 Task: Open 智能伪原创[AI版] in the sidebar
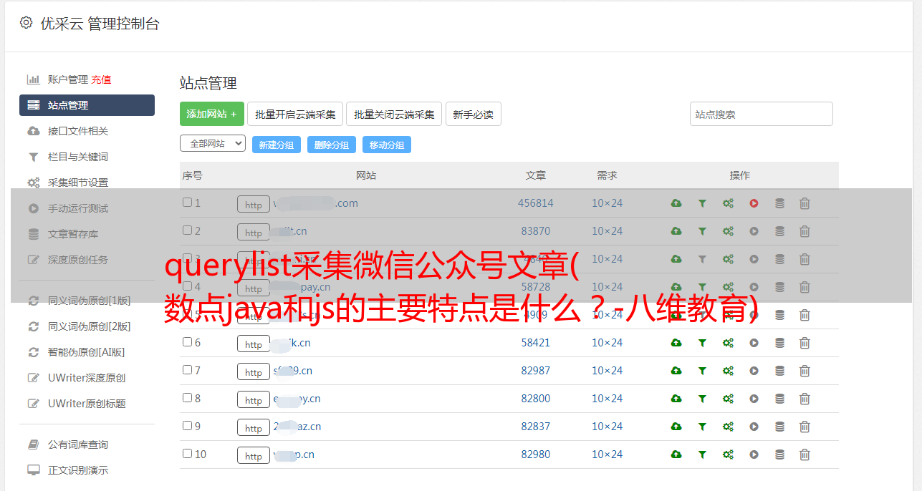[x=87, y=352]
